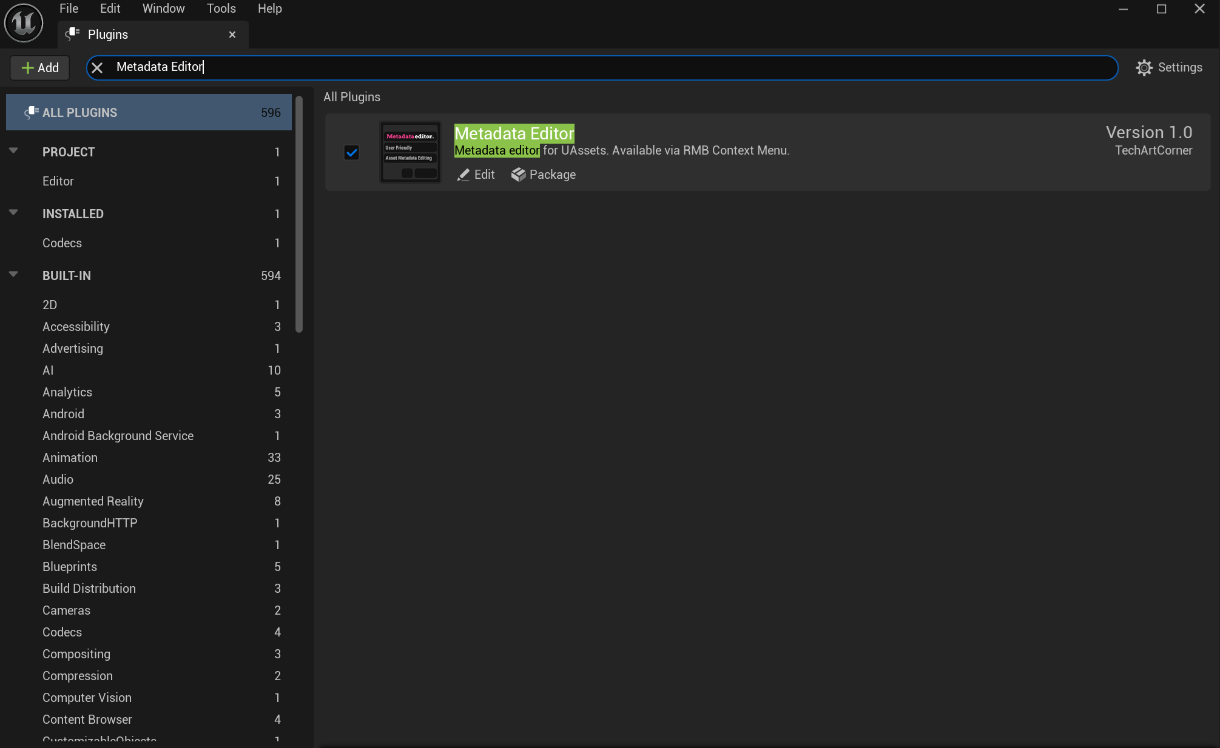
Task: Collapse the BUILT-IN category arrow
Action: [13, 275]
